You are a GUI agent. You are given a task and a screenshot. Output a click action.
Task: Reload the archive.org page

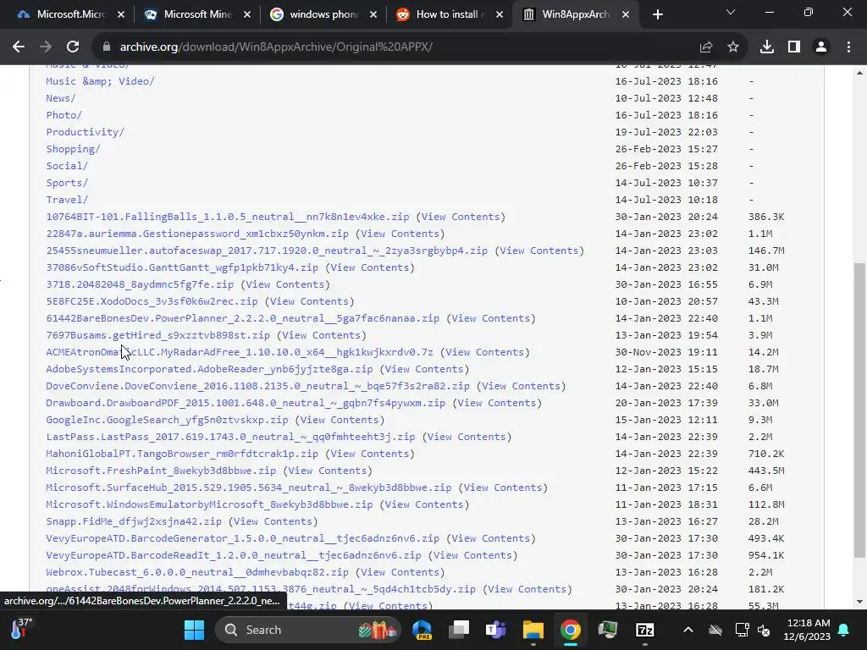click(x=73, y=47)
